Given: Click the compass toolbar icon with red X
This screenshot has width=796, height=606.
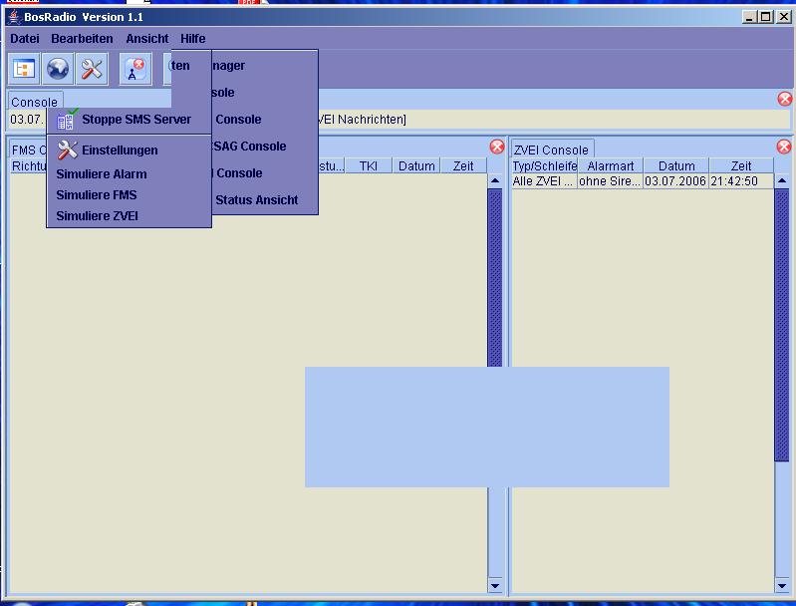Looking at the screenshot, I should (x=135, y=69).
